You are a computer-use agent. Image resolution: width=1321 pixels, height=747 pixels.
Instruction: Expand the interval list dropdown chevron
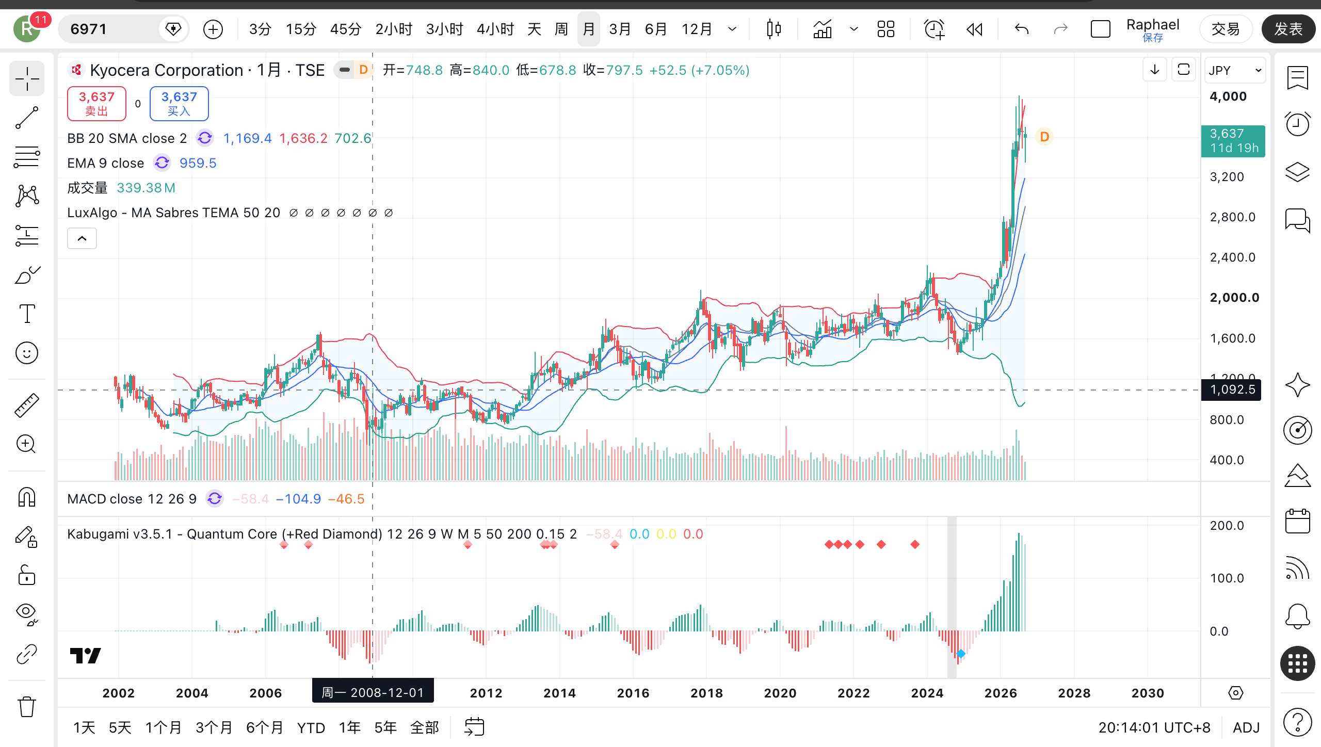[x=732, y=29]
